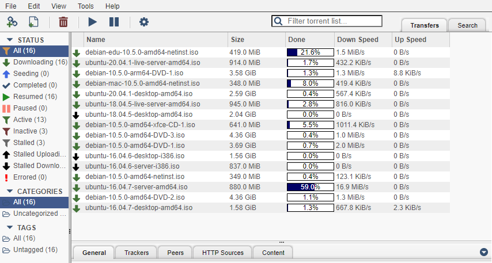This screenshot has width=492, height=263.
Task: Click the Stalled Downloading down arrow icon
Action: 6,166
